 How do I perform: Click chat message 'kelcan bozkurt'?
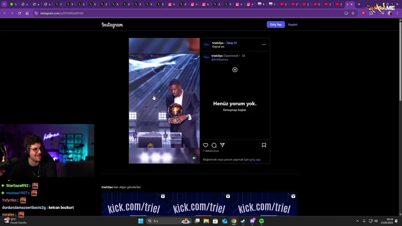[61, 207]
